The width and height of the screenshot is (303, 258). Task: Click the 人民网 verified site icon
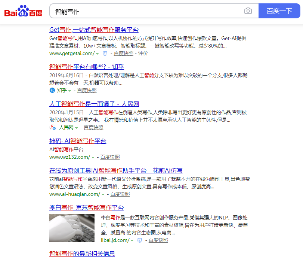(53, 127)
